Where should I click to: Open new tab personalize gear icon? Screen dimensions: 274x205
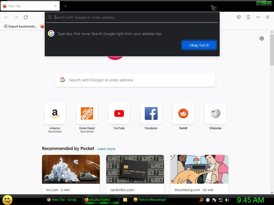click(x=262, y=38)
